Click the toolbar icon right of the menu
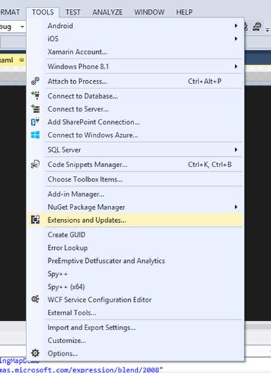The width and height of the screenshot is (271, 373). pos(257,26)
